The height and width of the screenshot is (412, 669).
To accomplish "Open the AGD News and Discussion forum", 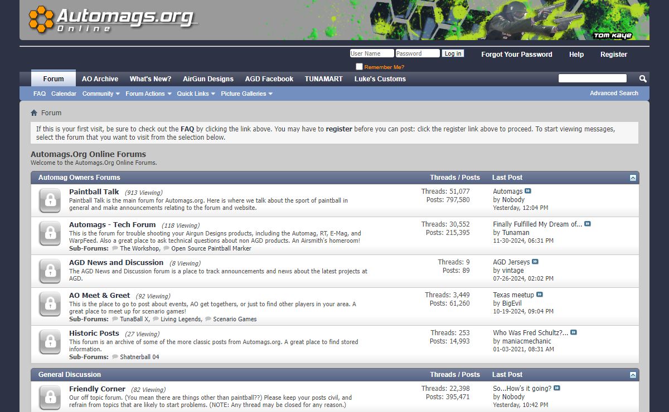I will 116,262.
